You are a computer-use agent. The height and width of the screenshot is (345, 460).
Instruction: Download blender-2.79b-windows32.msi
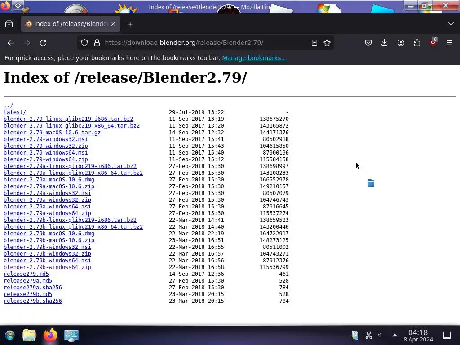(x=47, y=248)
